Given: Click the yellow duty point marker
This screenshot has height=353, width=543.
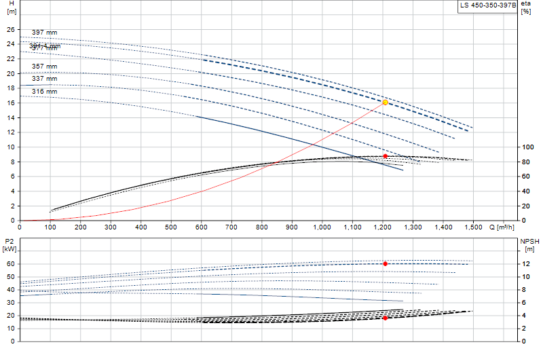Looking at the screenshot, I should [385, 103].
